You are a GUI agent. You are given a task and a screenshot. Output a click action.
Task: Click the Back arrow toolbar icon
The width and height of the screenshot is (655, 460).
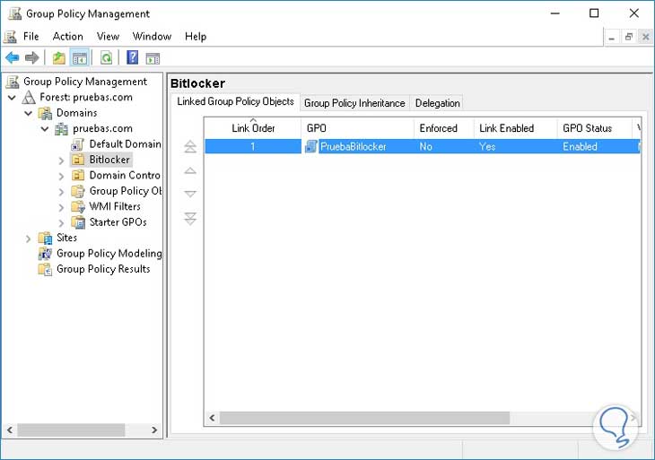[13, 57]
